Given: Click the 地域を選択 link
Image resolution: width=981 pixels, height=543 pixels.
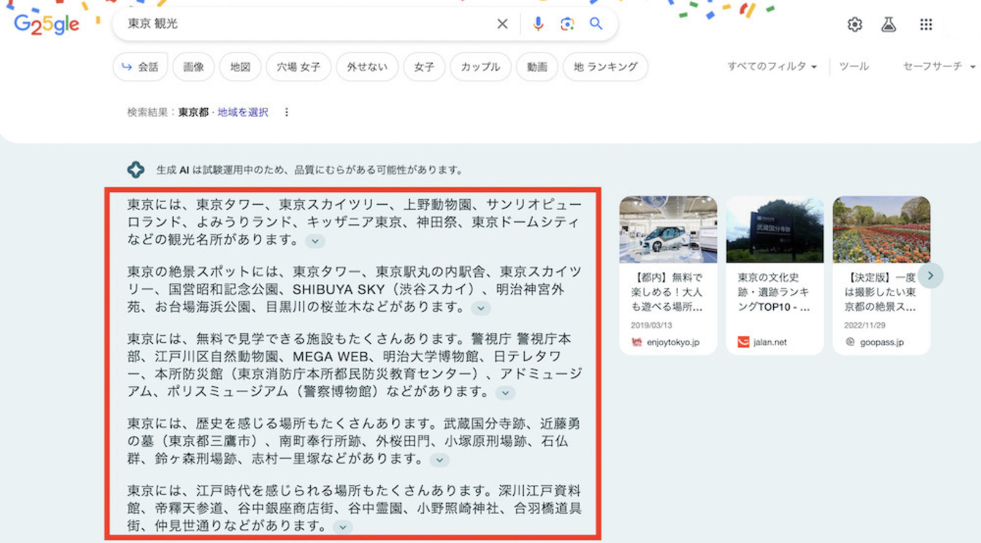Looking at the screenshot, I should click(x=243, y=112).
